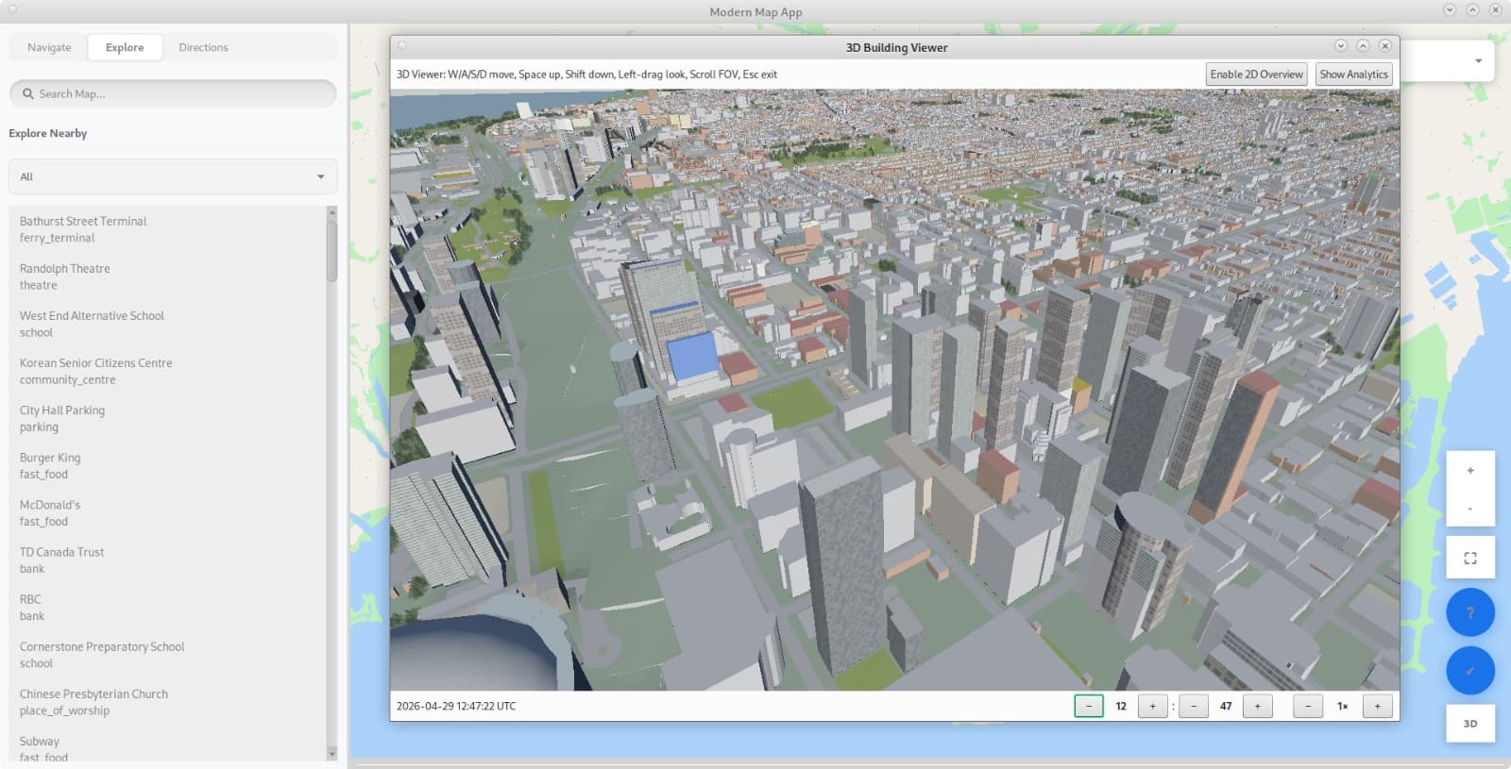Maximize the Modern Map App window
The height and width of the screenshot is (769, 1511).
[1472, 10]
